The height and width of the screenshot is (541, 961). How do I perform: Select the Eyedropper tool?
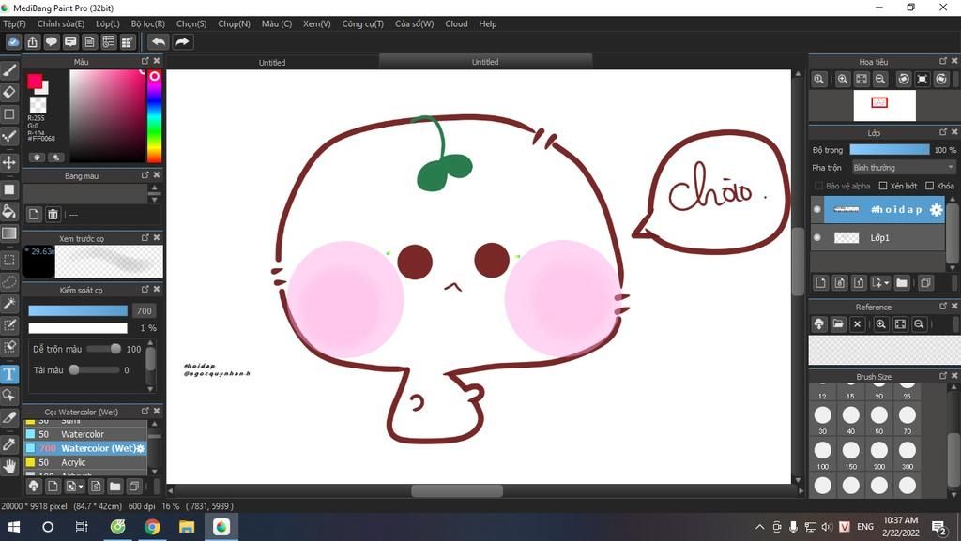click(9, 444)
